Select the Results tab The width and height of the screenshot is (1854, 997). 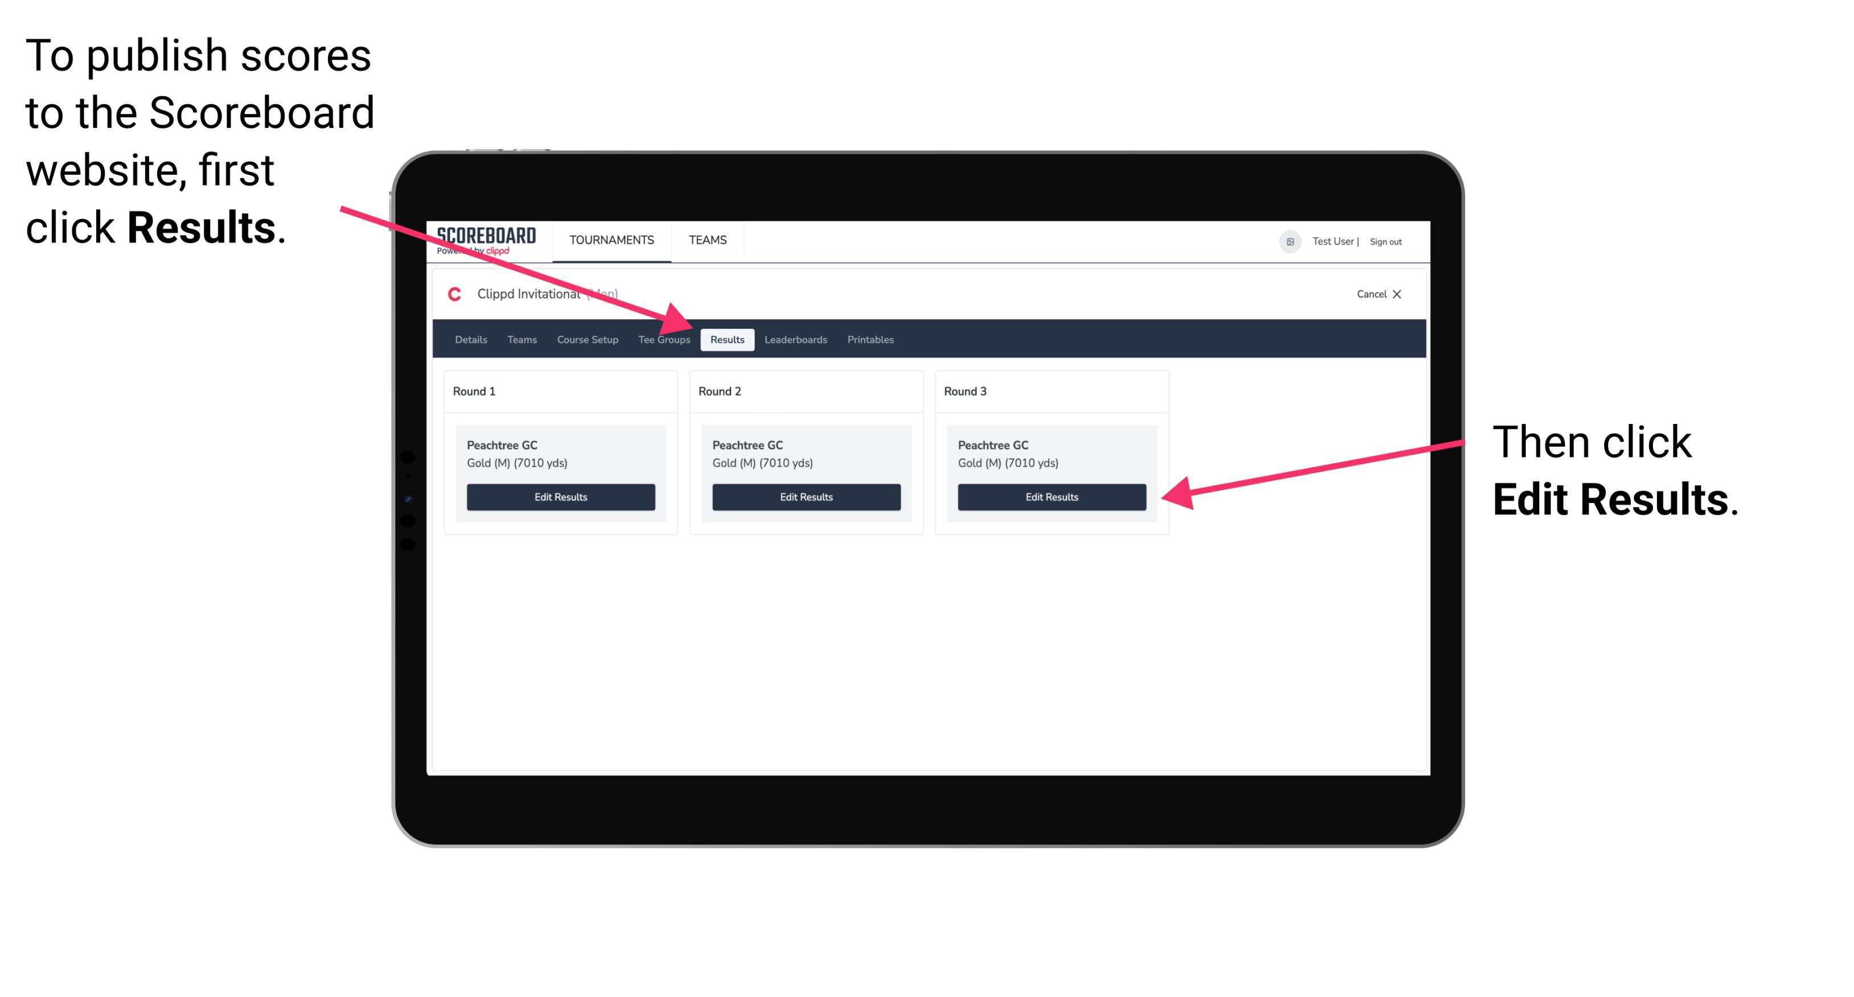tap(727, 339)
